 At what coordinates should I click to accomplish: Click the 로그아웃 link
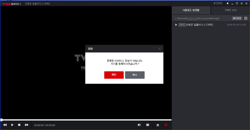[x=218, y=3]
